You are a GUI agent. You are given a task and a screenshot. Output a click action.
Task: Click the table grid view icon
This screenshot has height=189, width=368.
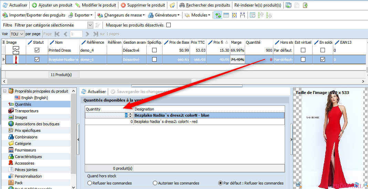tap(226, 15)
